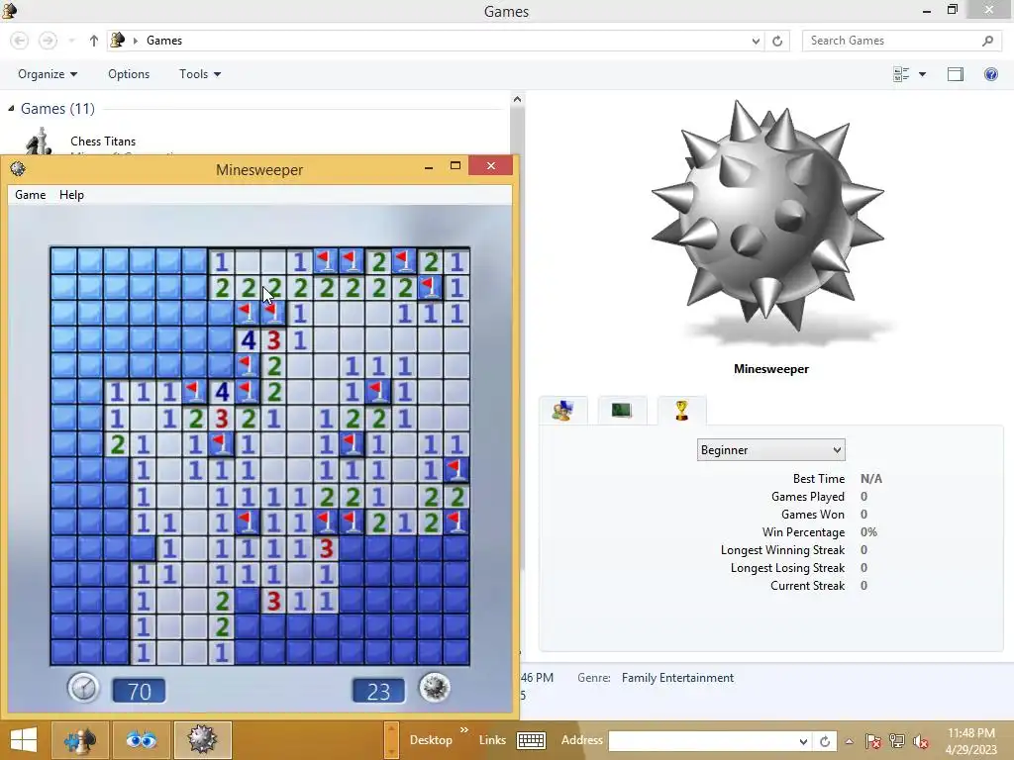Click the Minesweeper taskbar button
Viewport: 1014px width, 760px height.
tap(202, 740)
